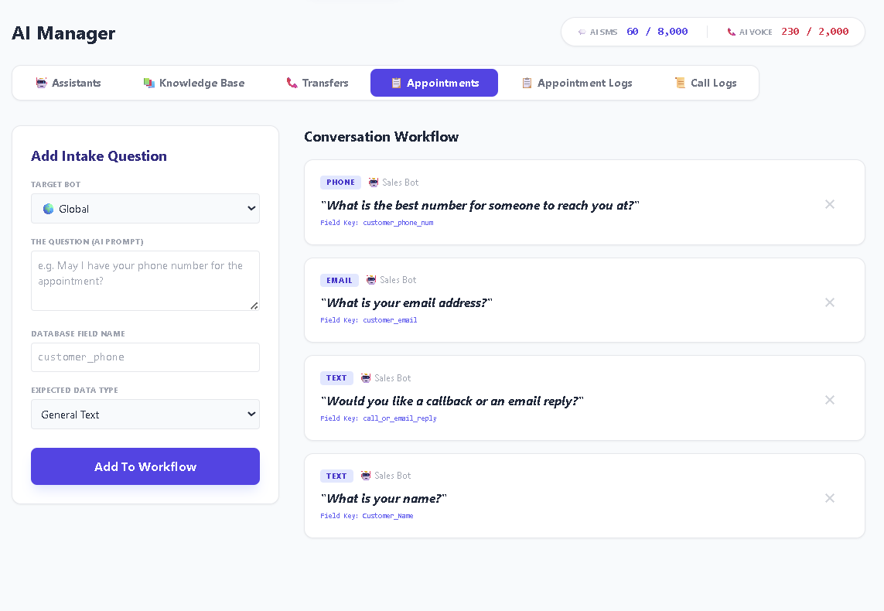Click the Add Intake Question heading
The height and width of the screenshot is (611, 884).
point(99,156)
